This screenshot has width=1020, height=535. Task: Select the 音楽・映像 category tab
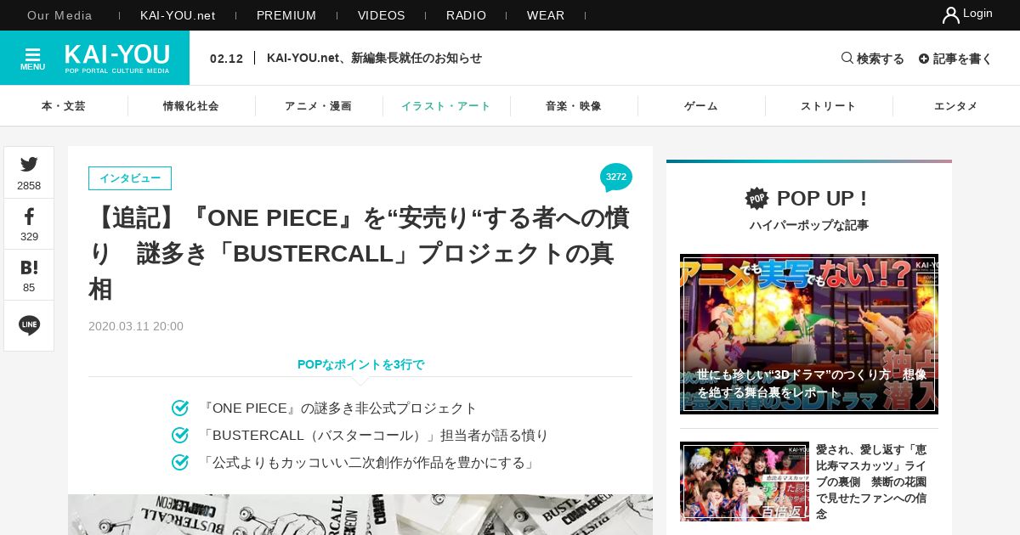coord(574,106)
